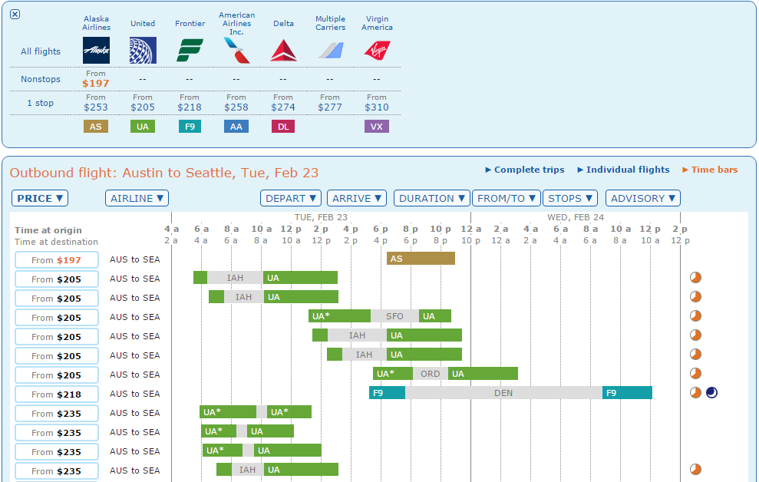Screen dimensions: 759x482
Task: Select the Alaska Airlines logo
Action: coord(96,51)
